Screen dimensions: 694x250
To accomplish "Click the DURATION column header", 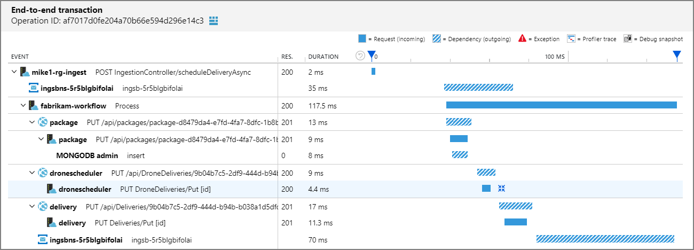I will pos(323,57).
